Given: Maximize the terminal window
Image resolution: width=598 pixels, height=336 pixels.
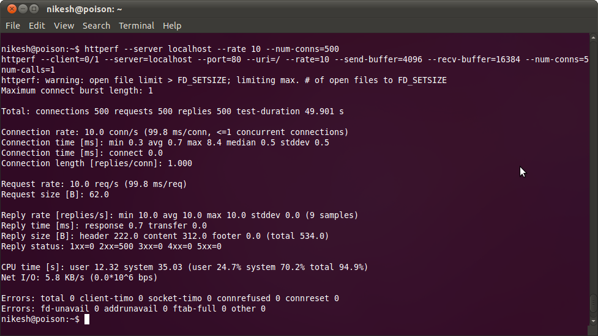Looking at the screenshot, I should point(34,9).
